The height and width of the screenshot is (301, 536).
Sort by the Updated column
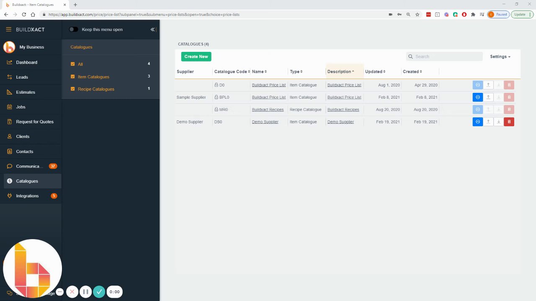375,71
